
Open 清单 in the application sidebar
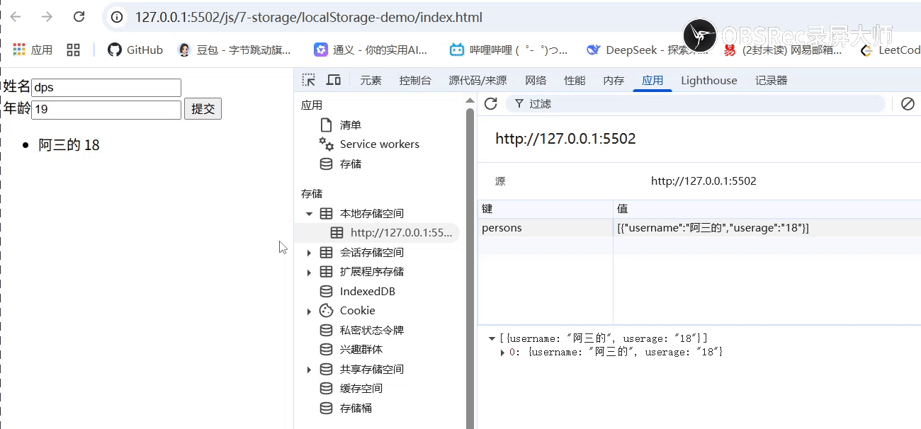pos(350,125)
